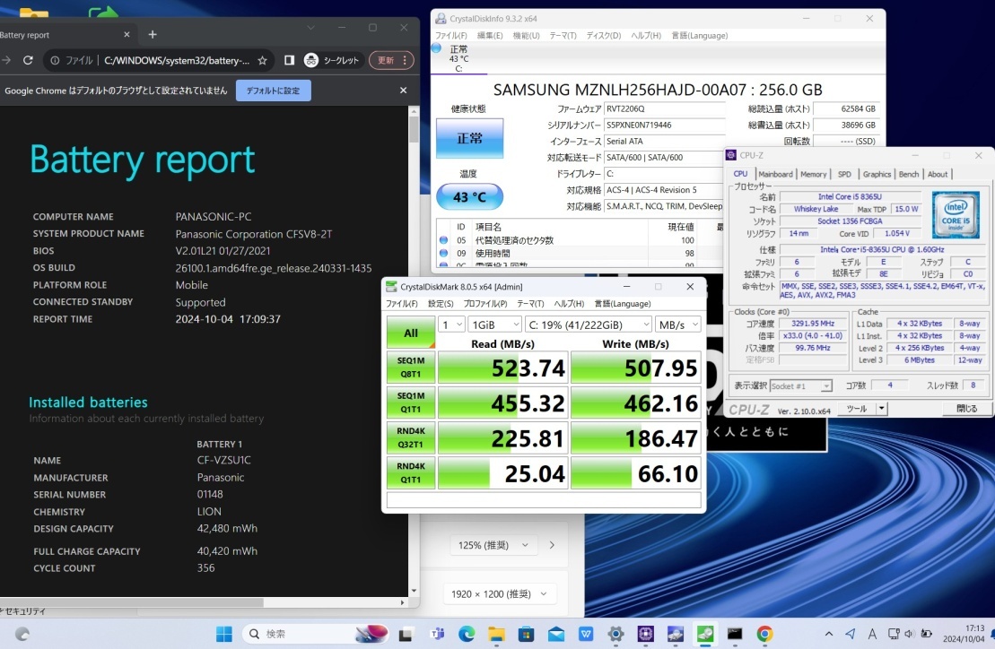995x649 pixels.
Task: Open the Windows Start menu
Action: (224, 634)
